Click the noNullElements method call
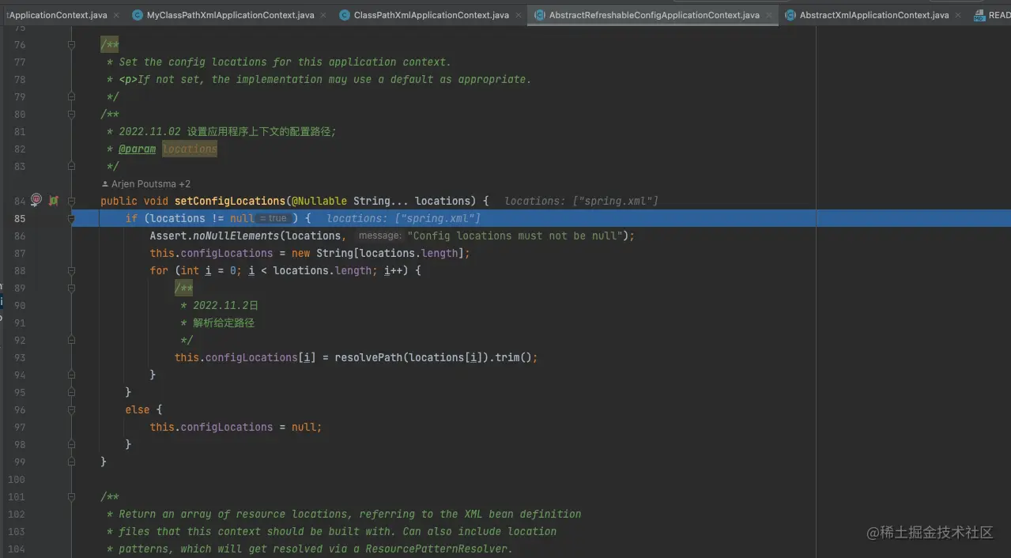The image size is (1011, 558). pos(236,236)
